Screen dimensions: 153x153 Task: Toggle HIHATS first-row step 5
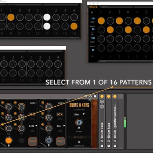(x=137, y=21)
